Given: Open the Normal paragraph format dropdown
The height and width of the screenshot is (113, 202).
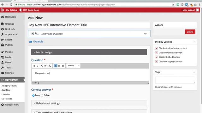Looking at the screenshot, I should click(x=73, y=66).
